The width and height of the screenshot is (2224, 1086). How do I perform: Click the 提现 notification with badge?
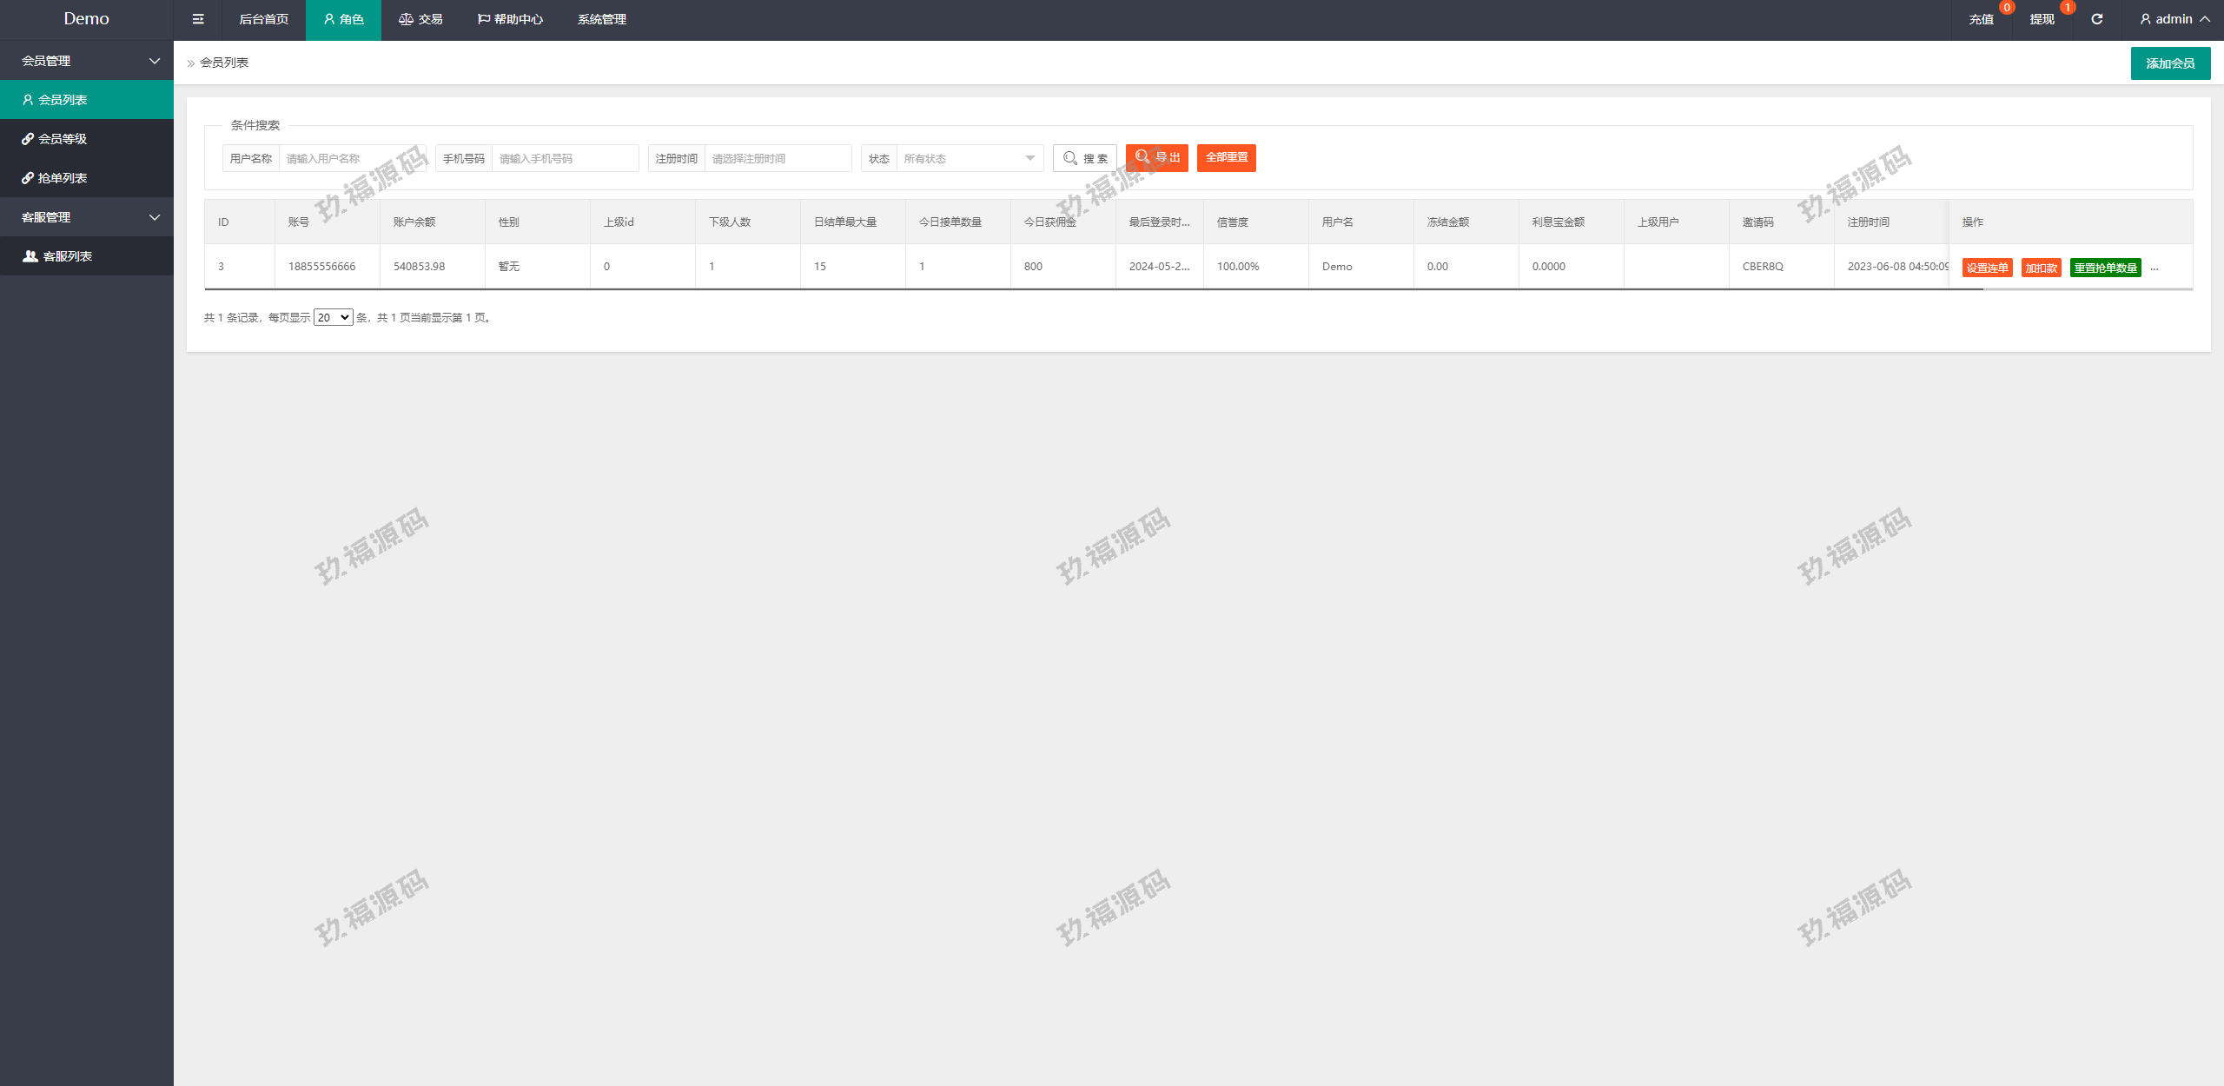[2042, 19]
